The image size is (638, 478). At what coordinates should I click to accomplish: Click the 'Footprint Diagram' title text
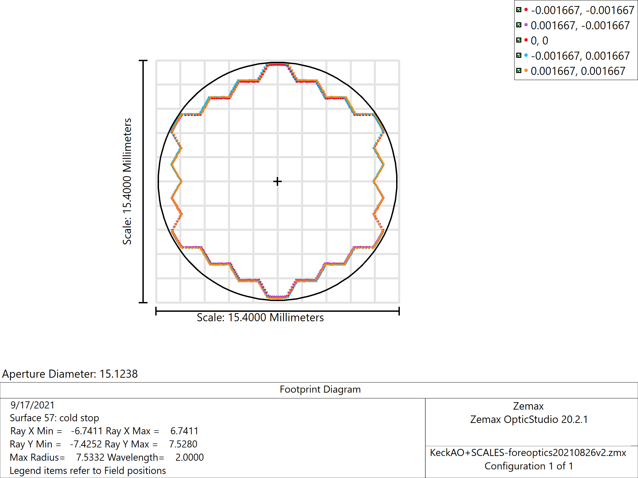320,389
